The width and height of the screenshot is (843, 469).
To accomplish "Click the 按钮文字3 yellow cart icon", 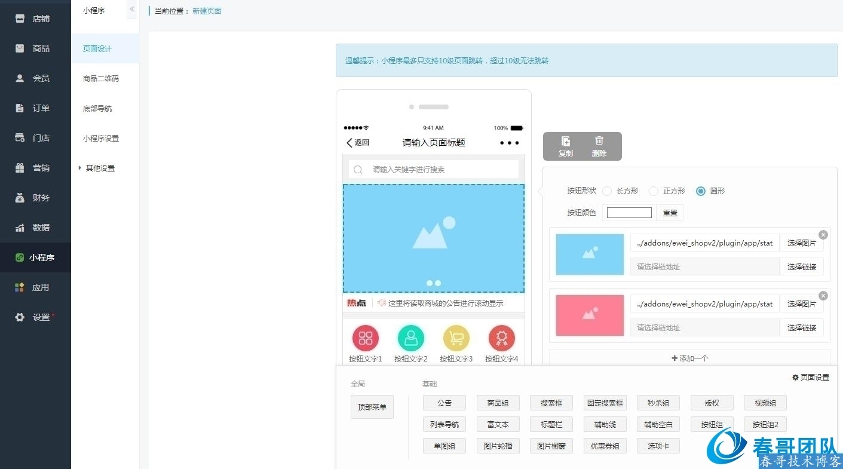I will click(456, 338).
